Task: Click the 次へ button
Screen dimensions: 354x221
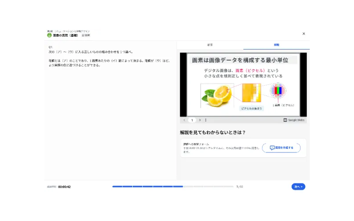Action: [x=298, y=187]
